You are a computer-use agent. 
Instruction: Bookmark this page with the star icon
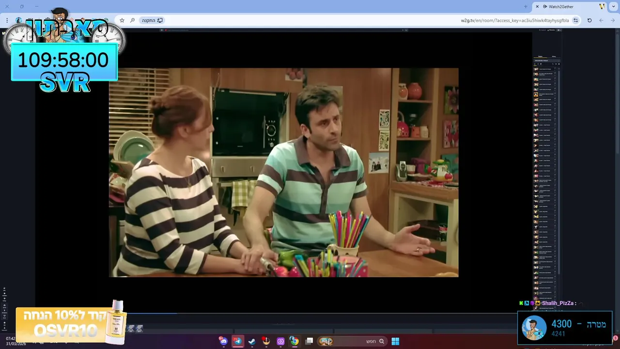[122, 20]
